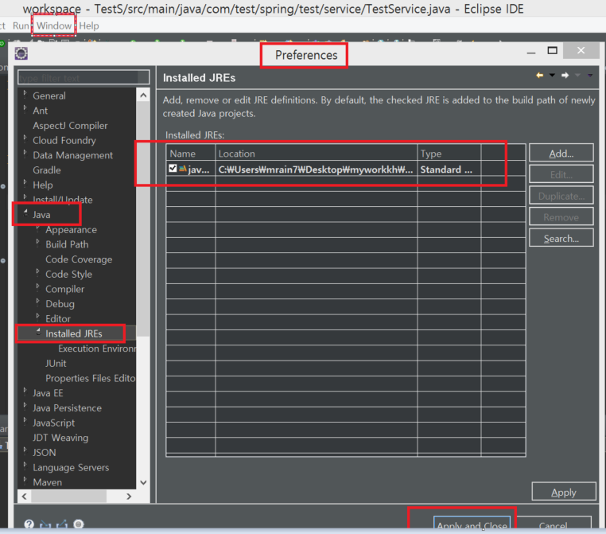Open the preferences view menu triangle
606x534 pixels.
coord(590,76)
